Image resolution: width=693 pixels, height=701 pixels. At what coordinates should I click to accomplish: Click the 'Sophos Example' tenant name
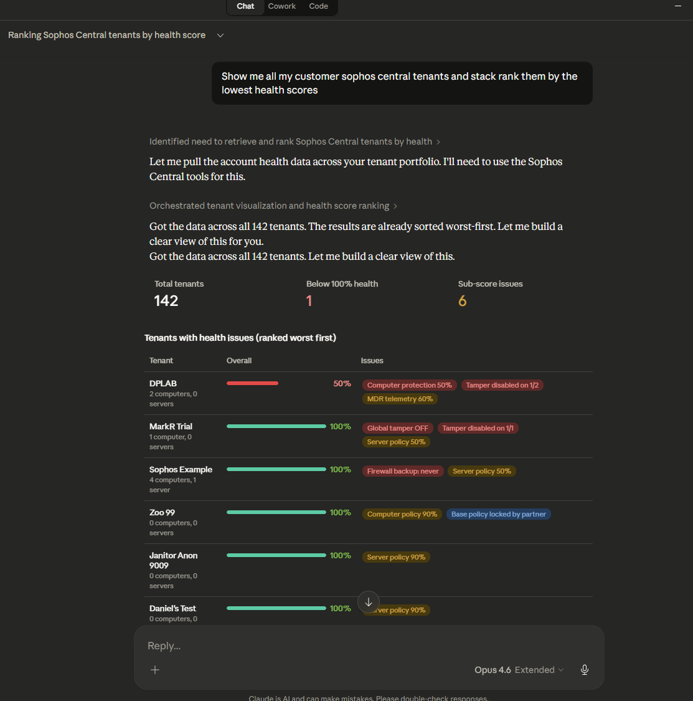181,469
